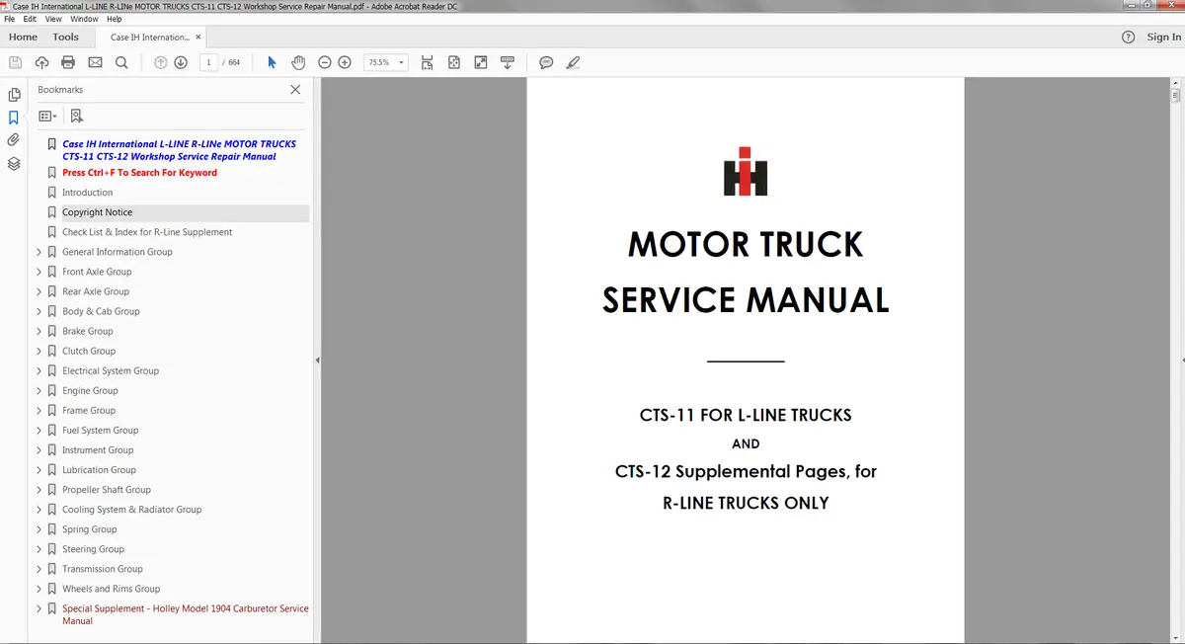Viewport: 1185px width, 644px height.
Task: Click the Sign In link
Action: point(1163,37)
